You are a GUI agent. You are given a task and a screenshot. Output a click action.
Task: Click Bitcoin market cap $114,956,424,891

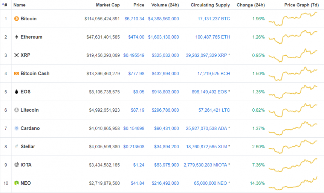102,19
